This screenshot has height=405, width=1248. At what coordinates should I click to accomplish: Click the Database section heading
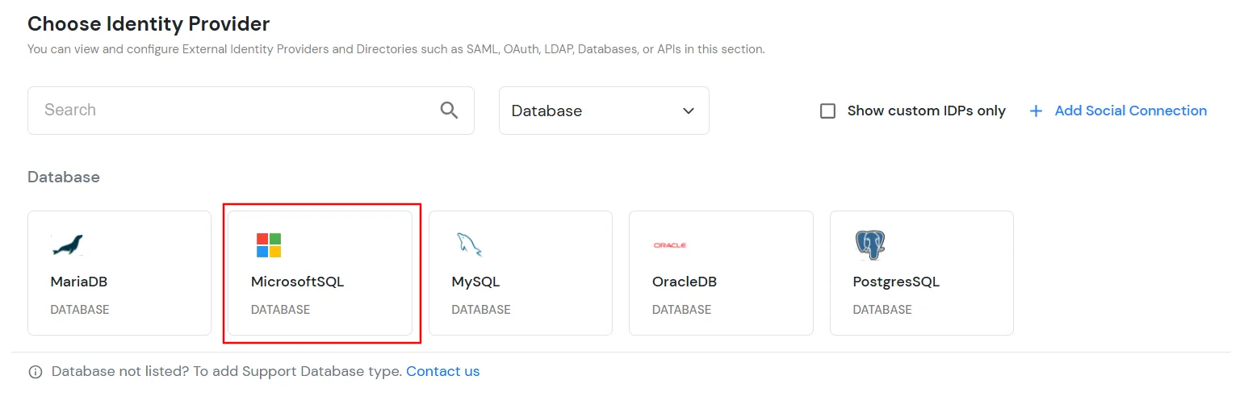click(x=64, y=177)
